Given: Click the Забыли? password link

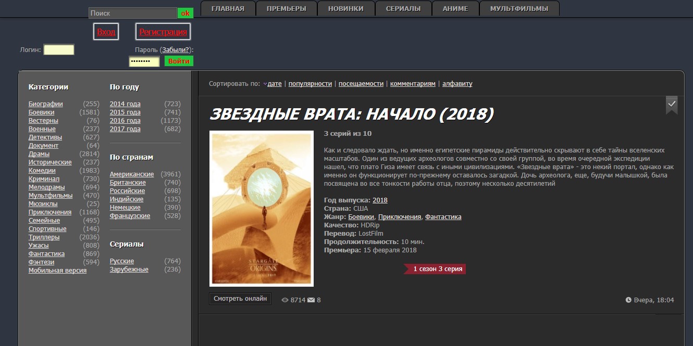Looking at the screenshot, I should point(176,49).
